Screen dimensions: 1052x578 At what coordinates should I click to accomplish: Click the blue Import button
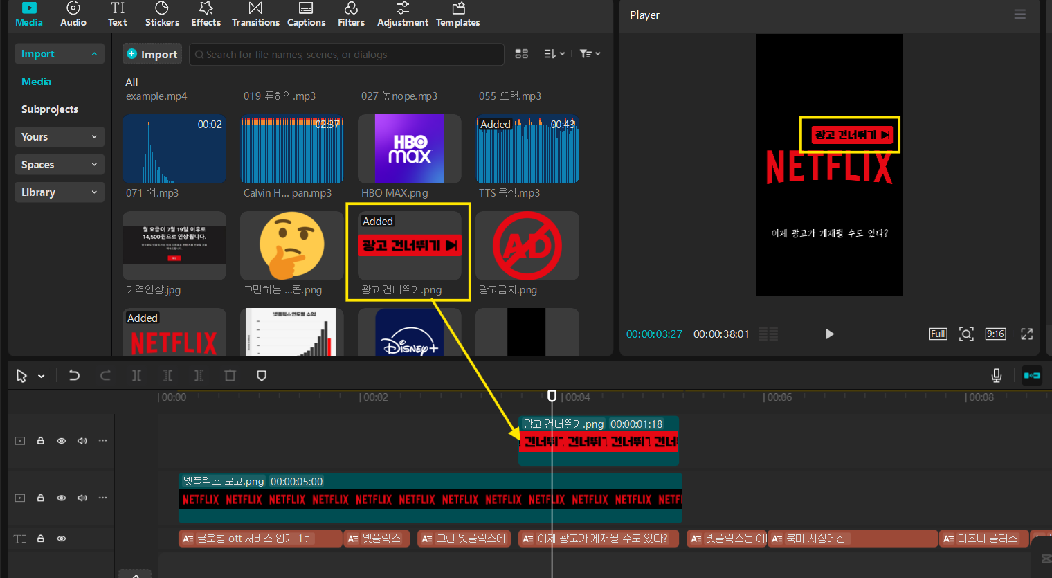(152, 54)
